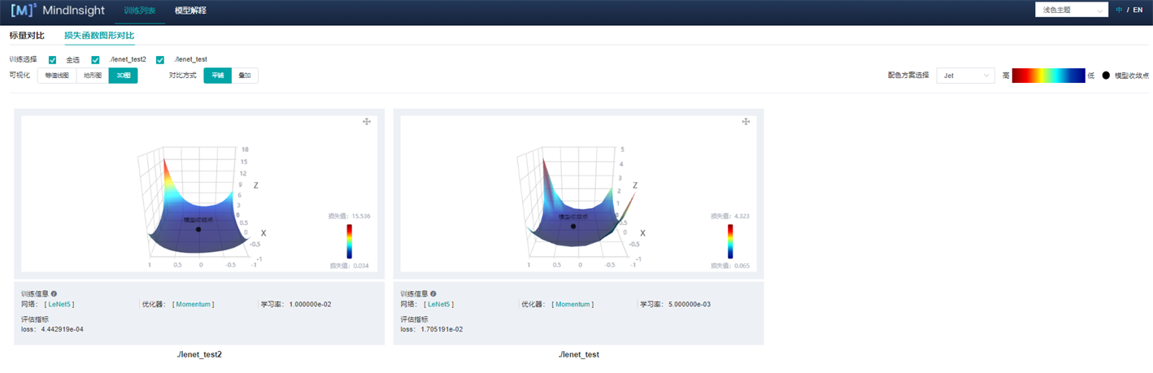Uncheck the ./lenet_test2 training checkbox

(x=95, y=60)
